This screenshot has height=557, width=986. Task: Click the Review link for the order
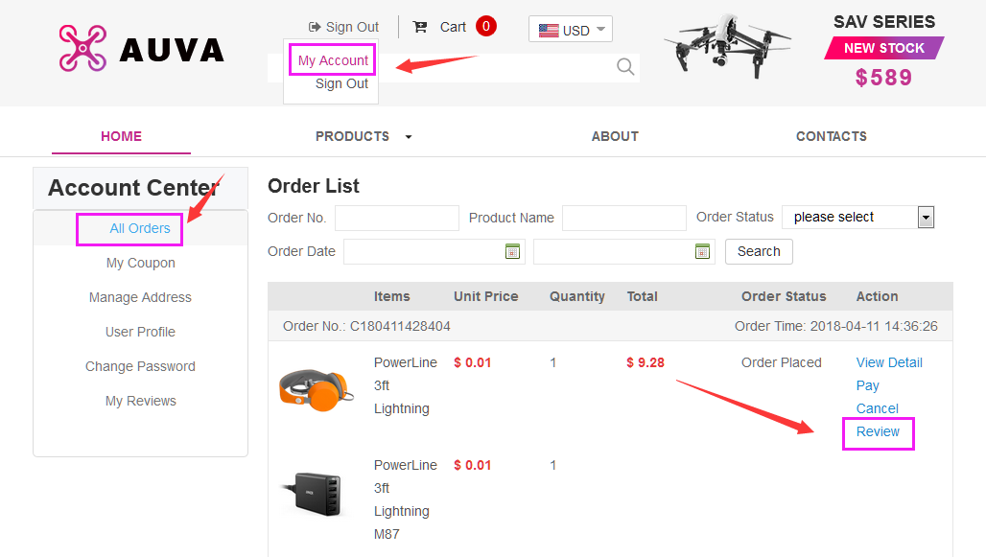878,431
